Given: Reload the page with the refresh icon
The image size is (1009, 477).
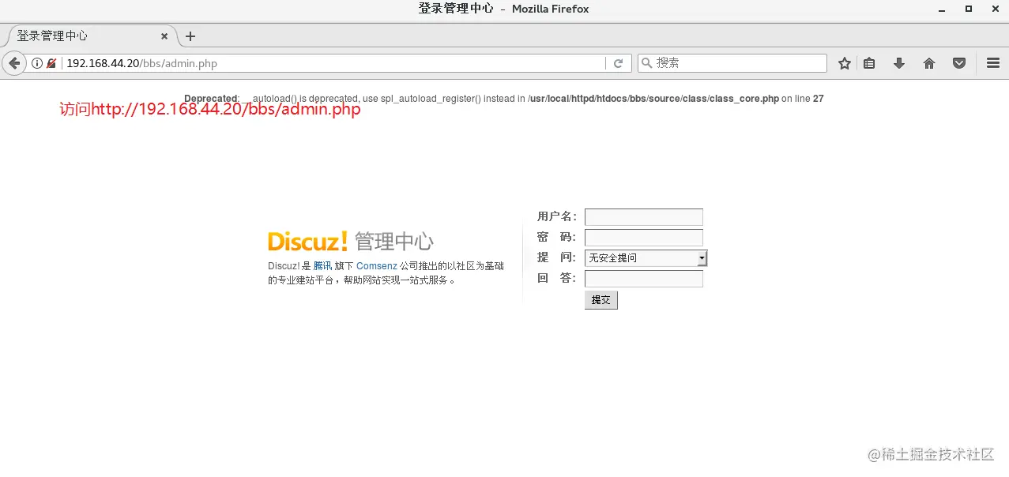Looking at the screenshot, I should pyautogui.click(x=619, y=63).
